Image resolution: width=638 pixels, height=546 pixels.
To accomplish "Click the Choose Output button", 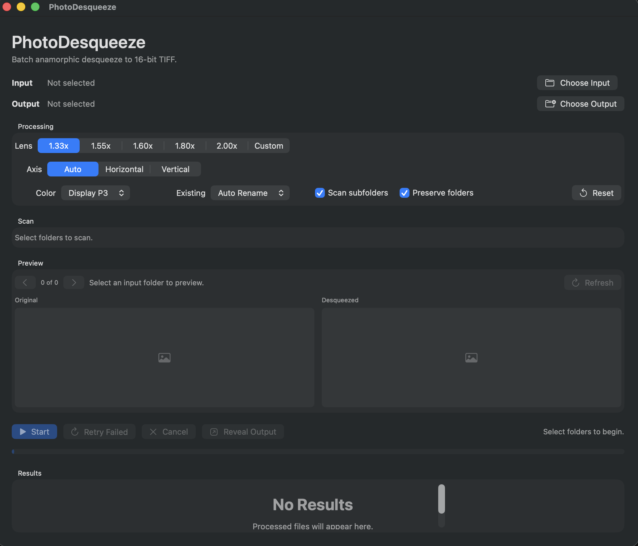I will pos(581,104).
